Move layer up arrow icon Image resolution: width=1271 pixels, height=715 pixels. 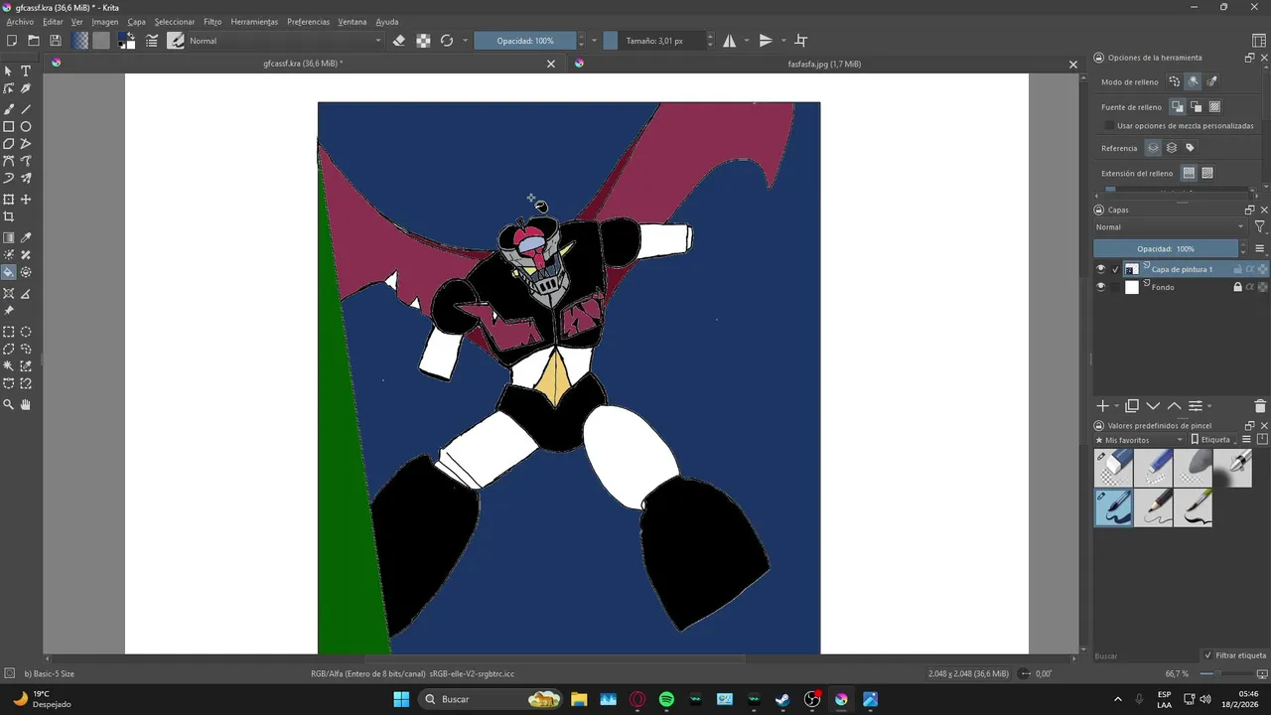coord(1174,406)
